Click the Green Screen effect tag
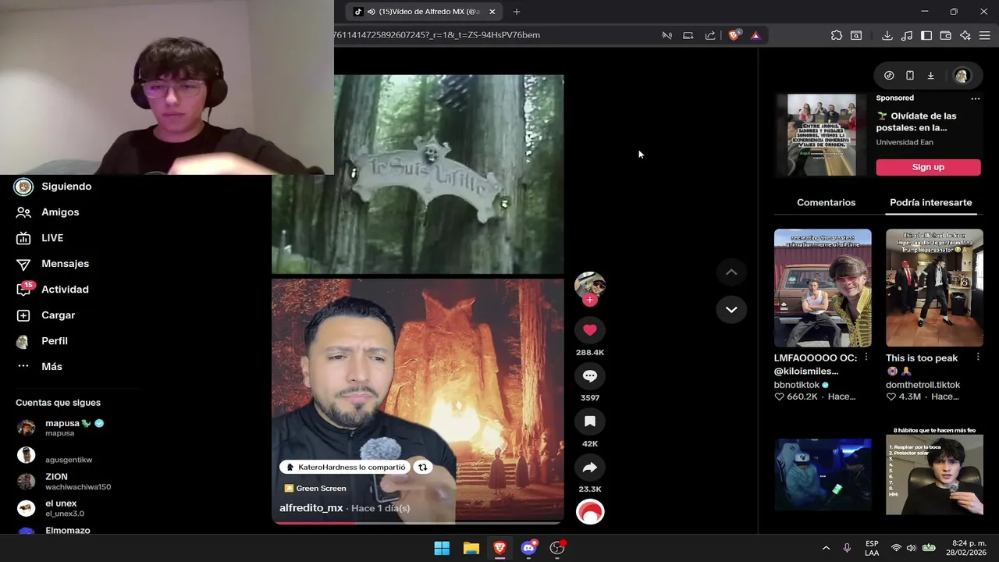The height and width of the screenshot is (562, 999). pyautogui.click(x=315, y=489)
